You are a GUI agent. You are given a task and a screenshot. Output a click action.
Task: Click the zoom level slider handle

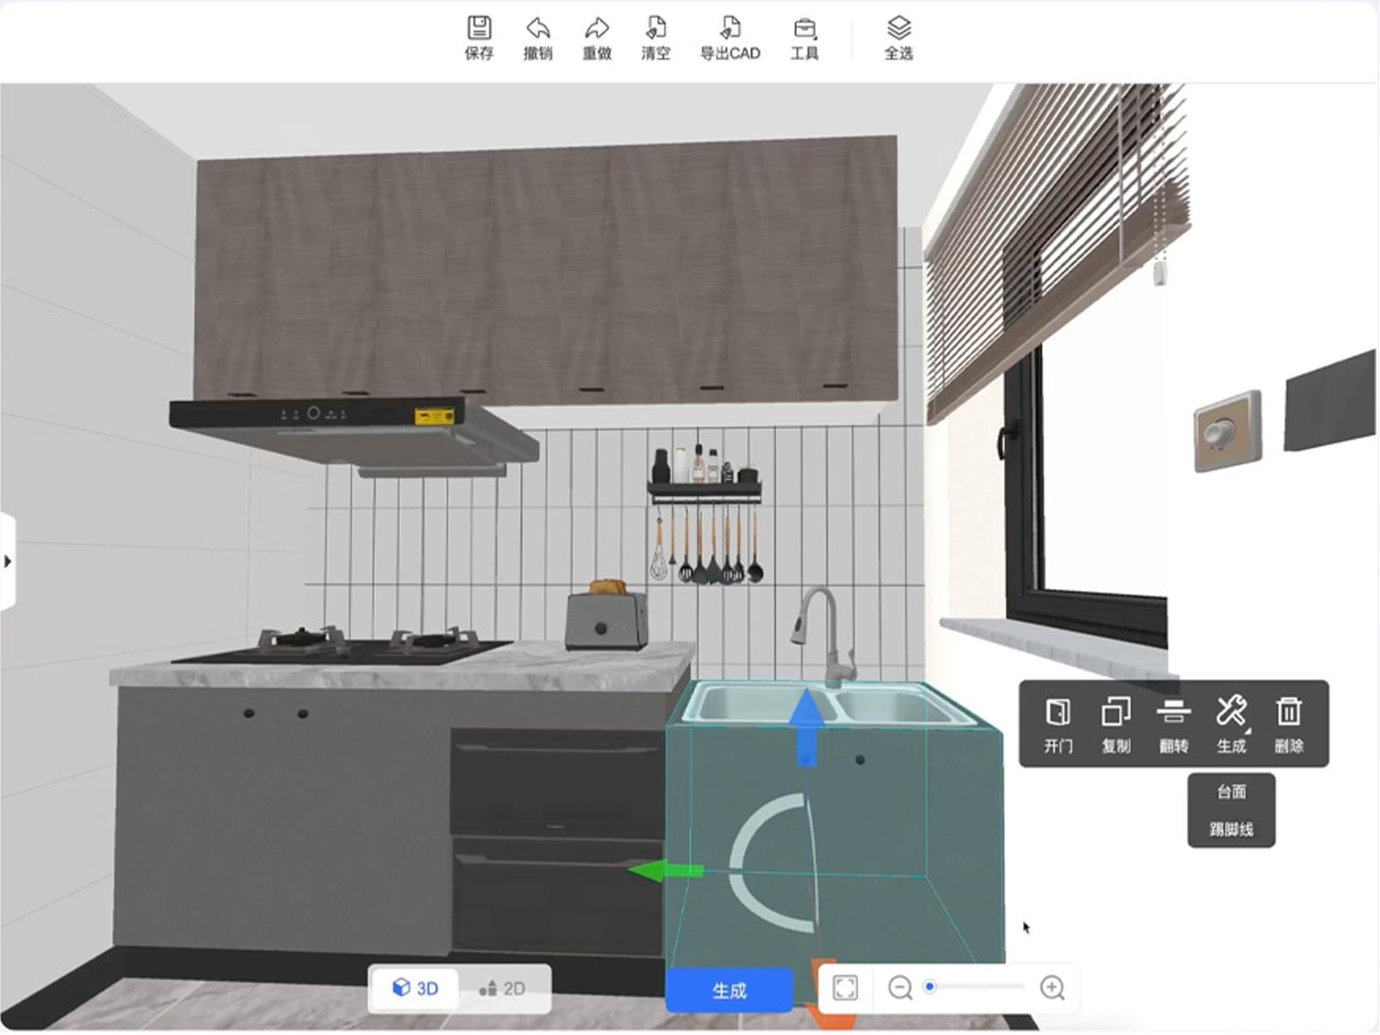pos(930,986)
